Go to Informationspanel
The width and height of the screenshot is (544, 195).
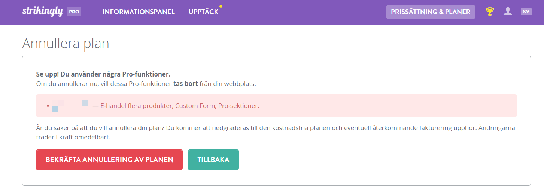click(x=139, y=12)
